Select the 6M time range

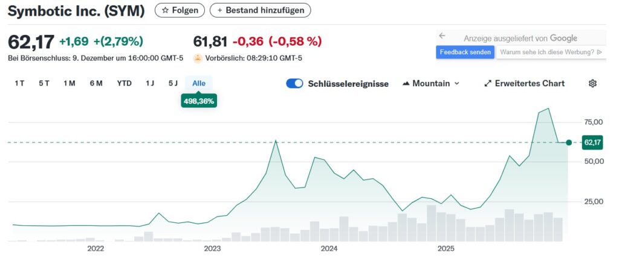pyautogui.click(x=96, y=83)
